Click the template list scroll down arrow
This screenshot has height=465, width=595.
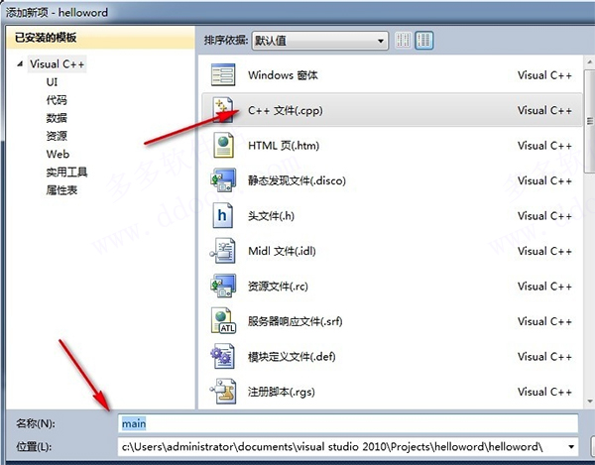click(x=590, y=402)
